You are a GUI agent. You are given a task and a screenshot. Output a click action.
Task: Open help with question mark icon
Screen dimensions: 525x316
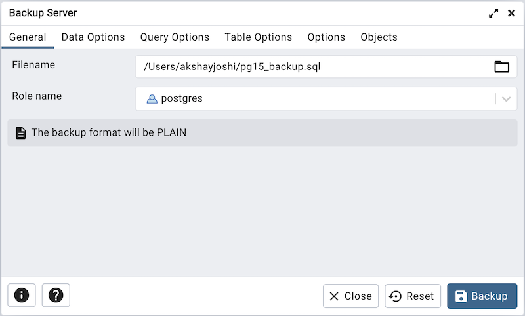[x=56, y=296]
